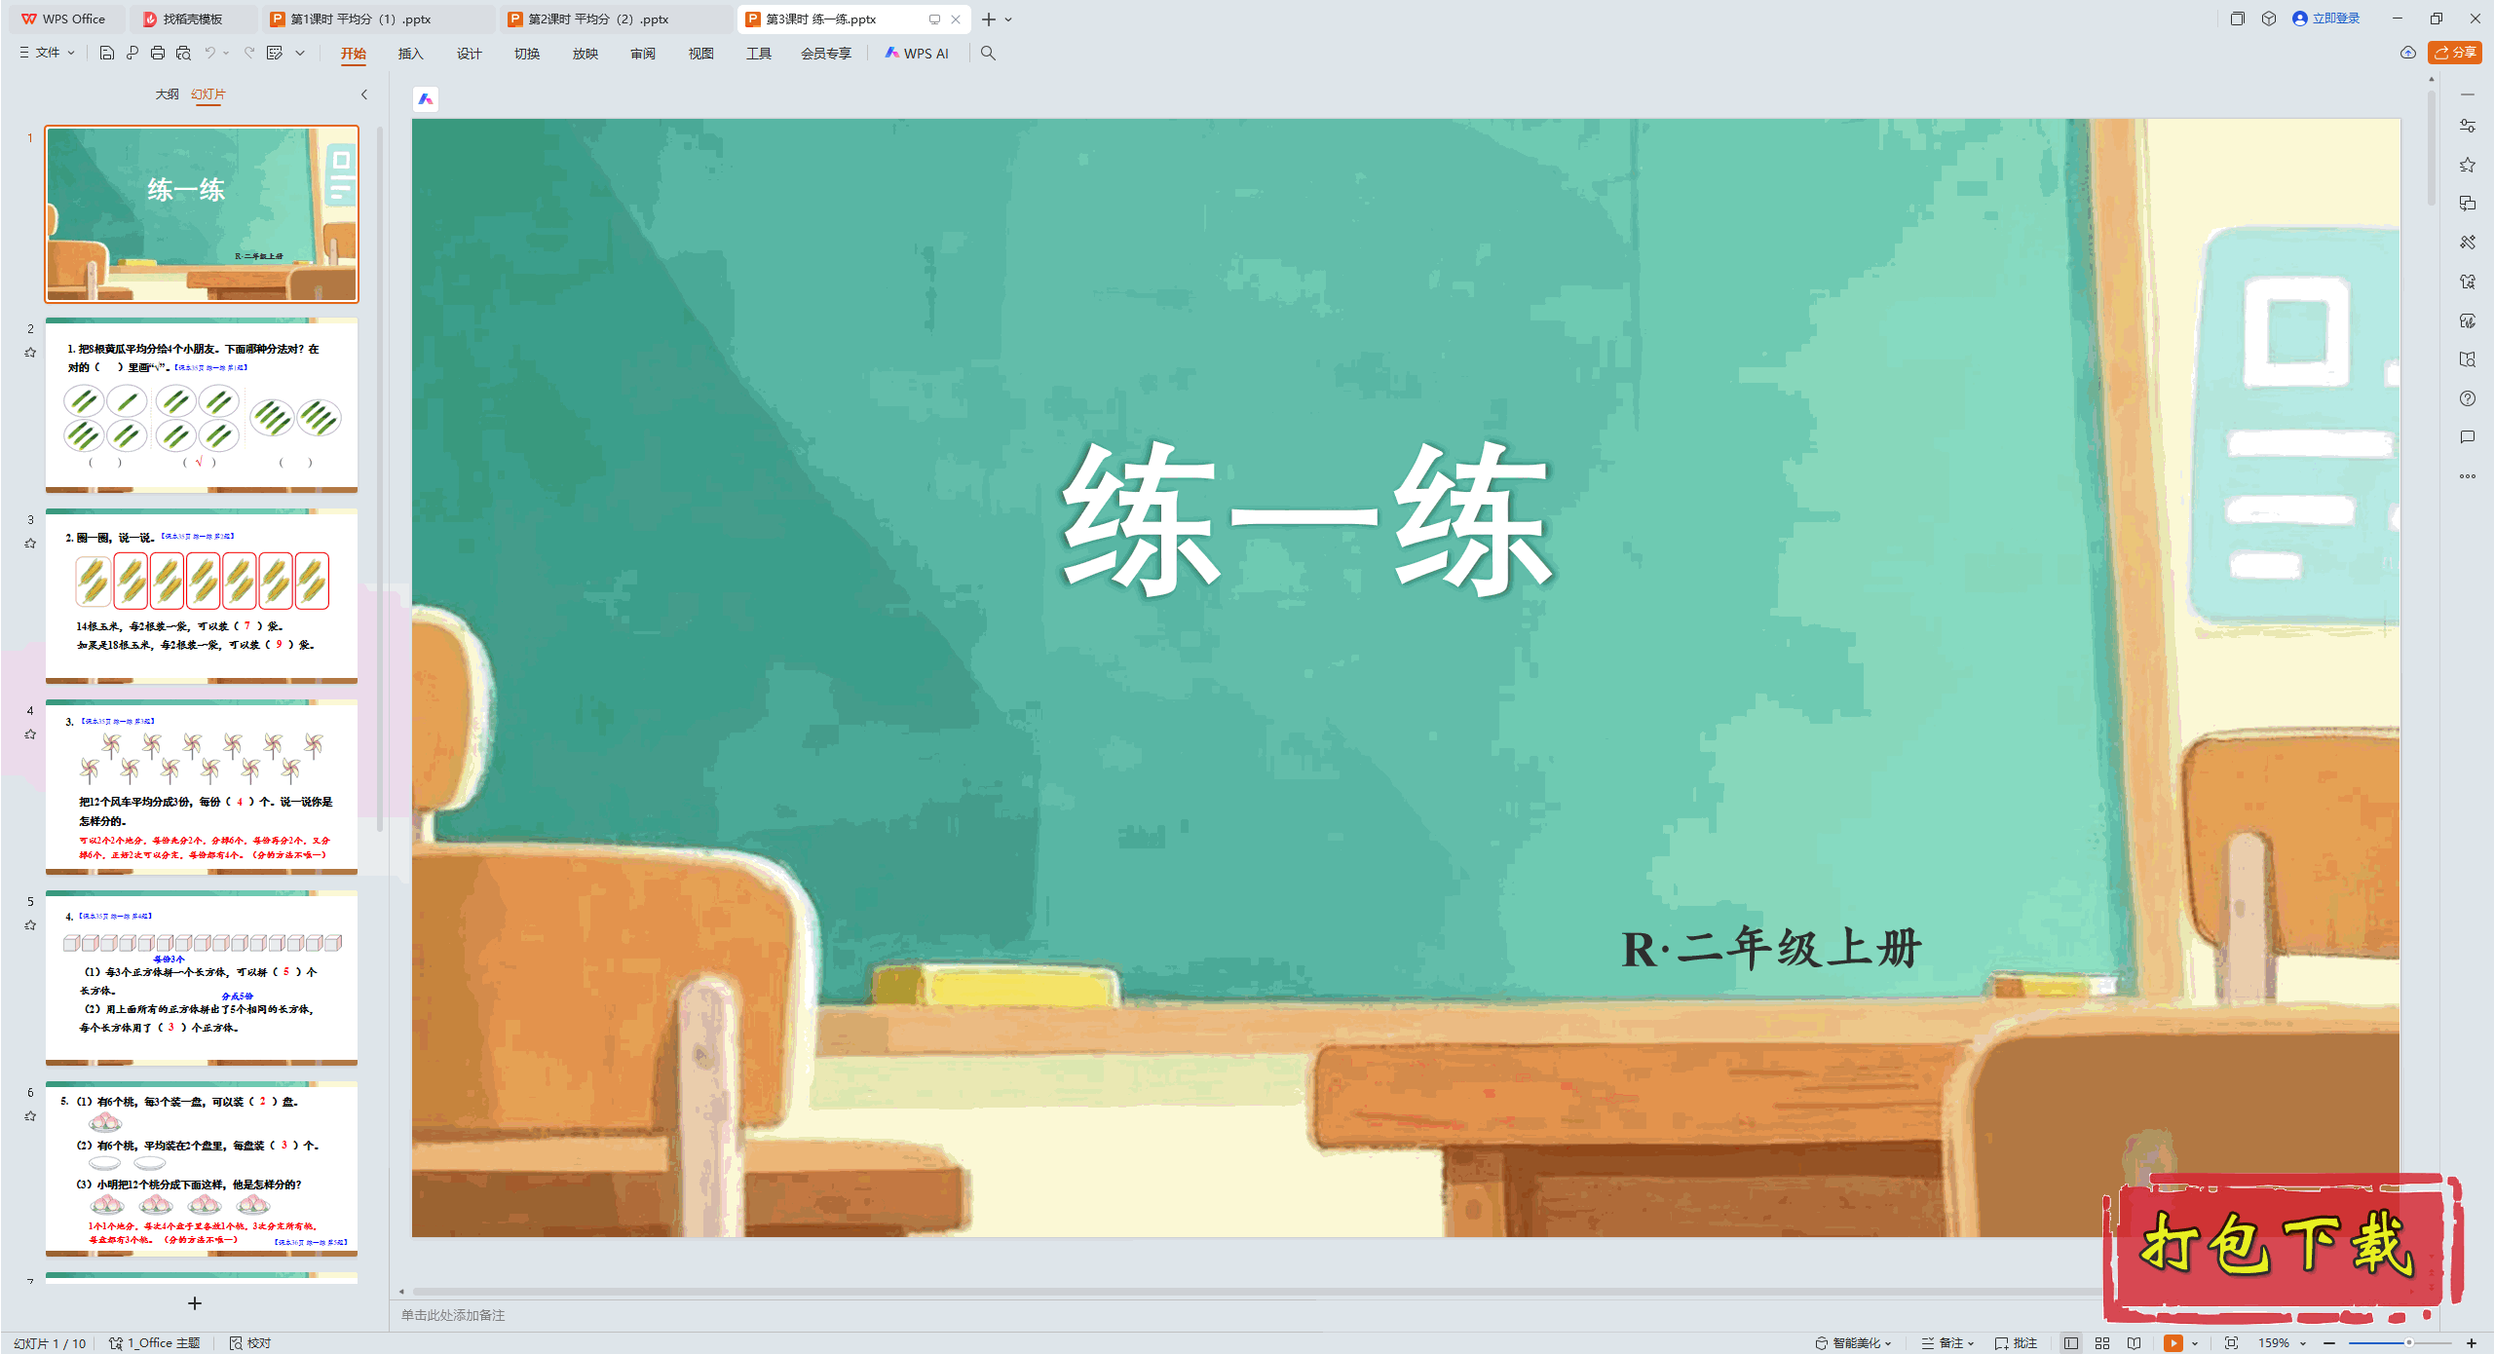Open Print Preview icon

click(183, 53)
